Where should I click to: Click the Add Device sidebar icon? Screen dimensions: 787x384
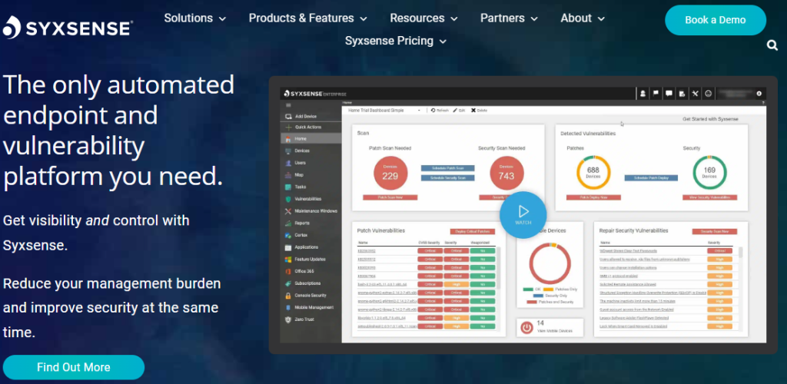click(x=287, y=116)
